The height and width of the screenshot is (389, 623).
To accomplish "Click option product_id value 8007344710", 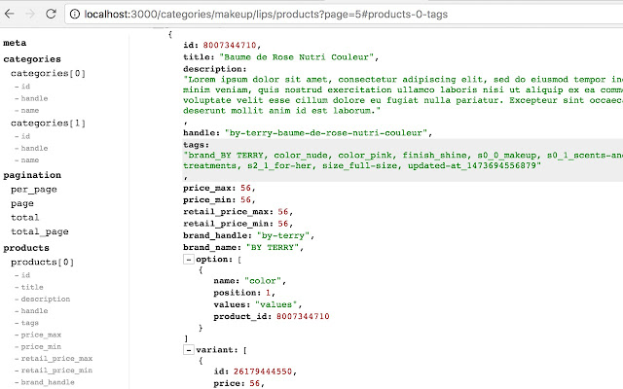I will pyautogui.click(x=303, y=317).
